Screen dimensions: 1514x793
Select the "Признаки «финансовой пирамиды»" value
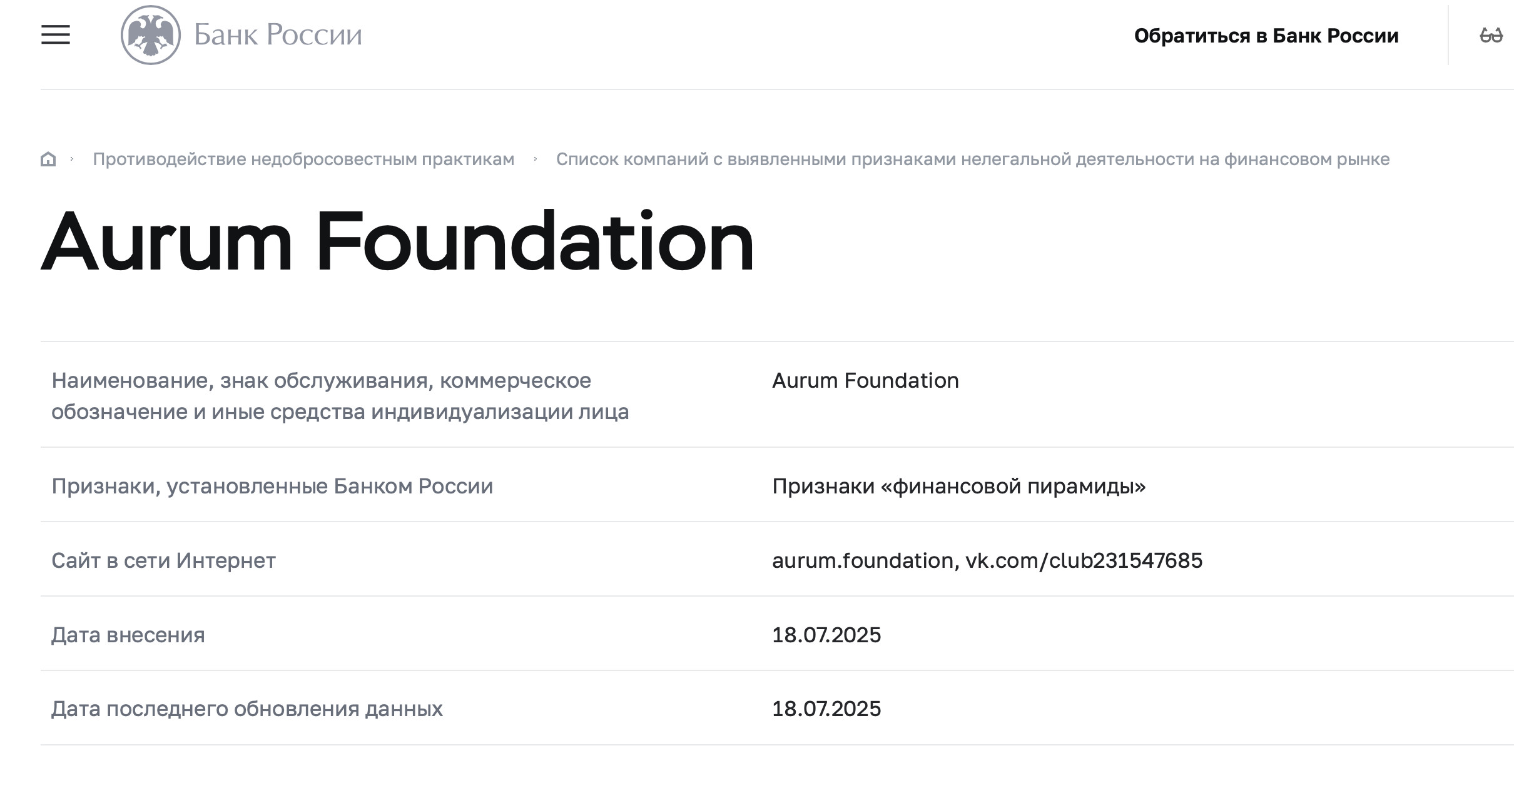tap(958, 486)
